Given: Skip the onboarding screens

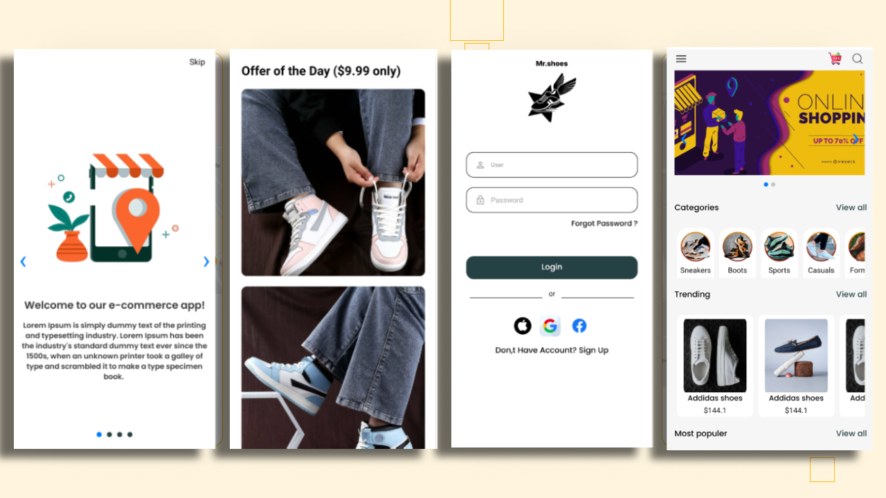Looking at the screenshot, I should (x=197, y=62).
